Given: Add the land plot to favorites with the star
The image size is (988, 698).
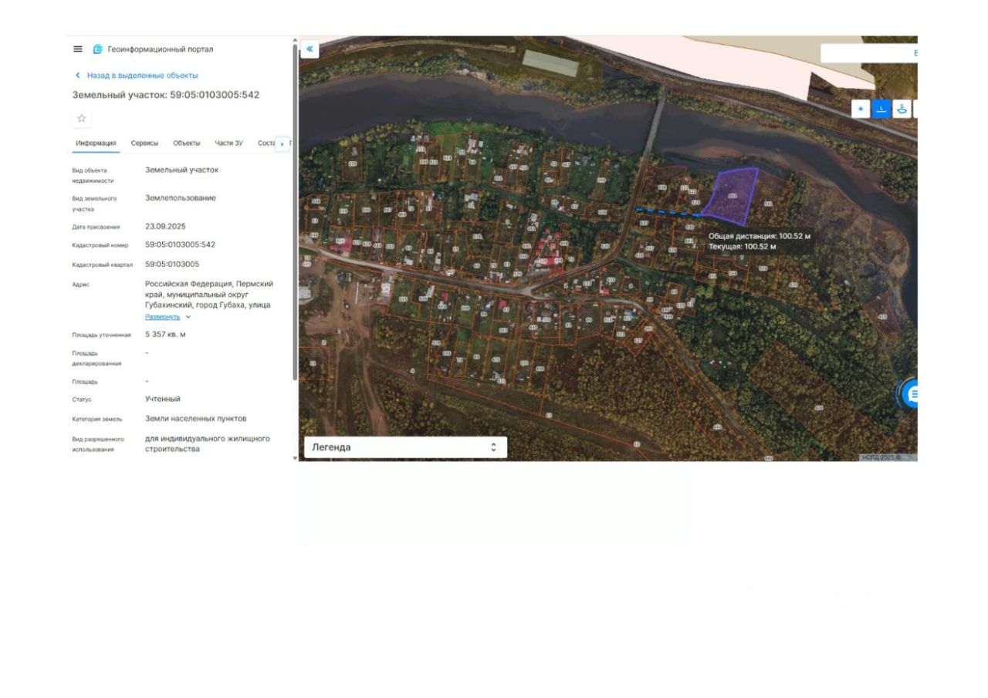Looking at the screenshot, I should click(x=82, y=119).
